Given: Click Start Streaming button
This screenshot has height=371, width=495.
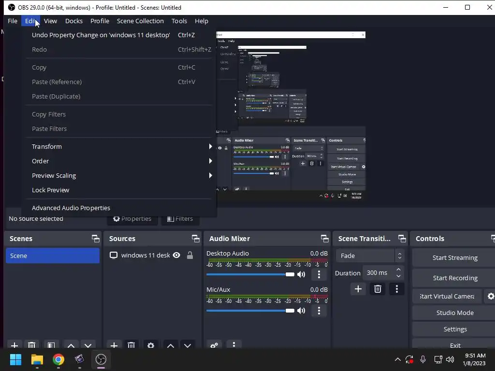Looking at the screenshot, I should (x=454, y=258).
